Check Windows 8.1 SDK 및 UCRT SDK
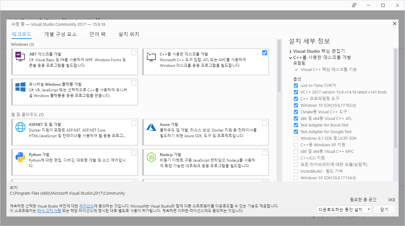405x226 pixels. (x=296, y=138)
